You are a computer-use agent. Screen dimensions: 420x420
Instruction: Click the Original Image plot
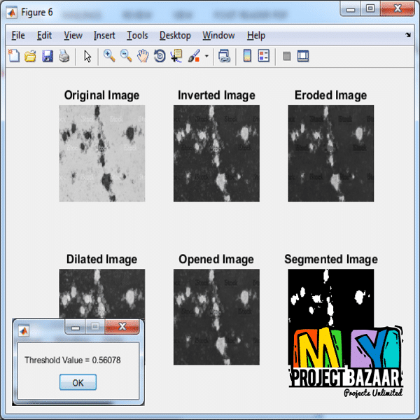101,153
